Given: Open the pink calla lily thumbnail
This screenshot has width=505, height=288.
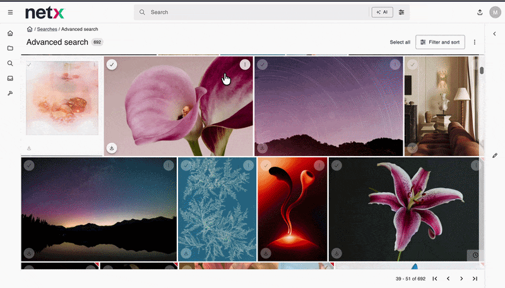Looking at the screenshot, I should [179, 106].
